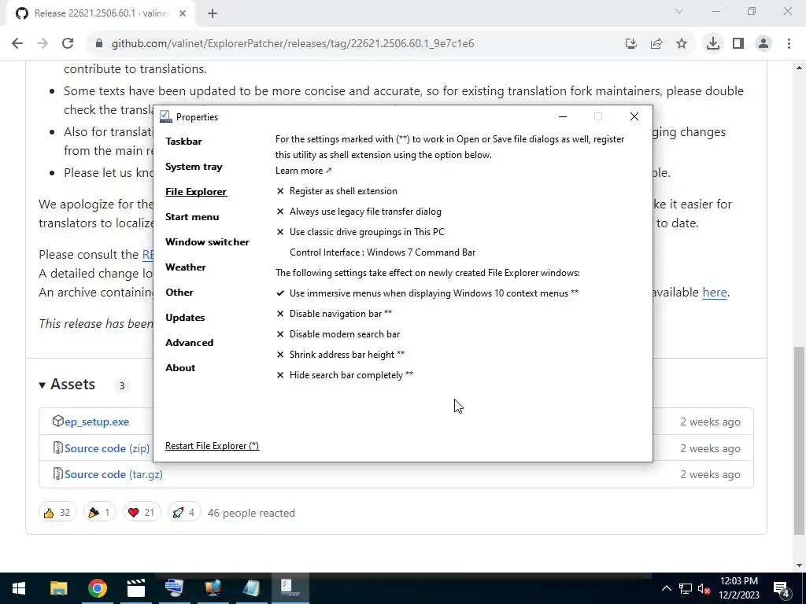Image resolution: width=806 pixels, height=604 pixels.
Task: Open Chrome downloads icon
Action: 713,44
